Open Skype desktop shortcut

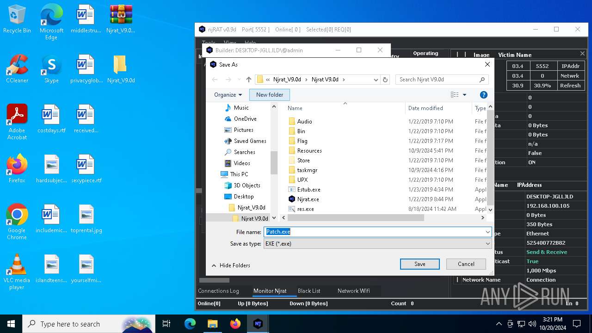click(51, 69)
